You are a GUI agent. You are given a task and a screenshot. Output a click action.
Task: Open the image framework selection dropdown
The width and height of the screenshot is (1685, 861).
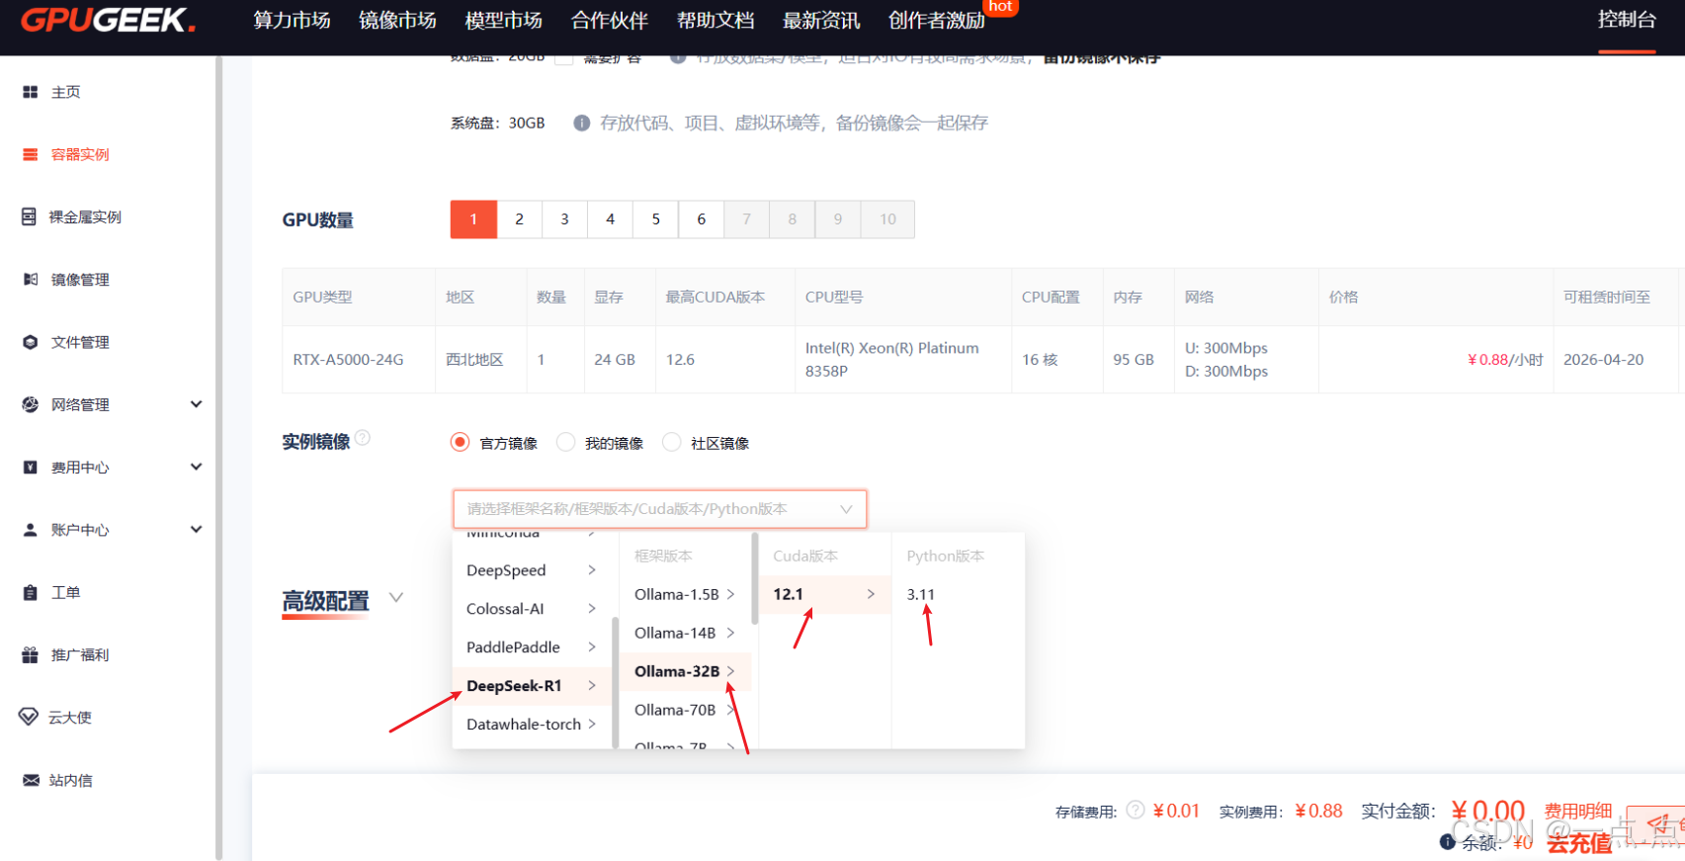[660, 509]
